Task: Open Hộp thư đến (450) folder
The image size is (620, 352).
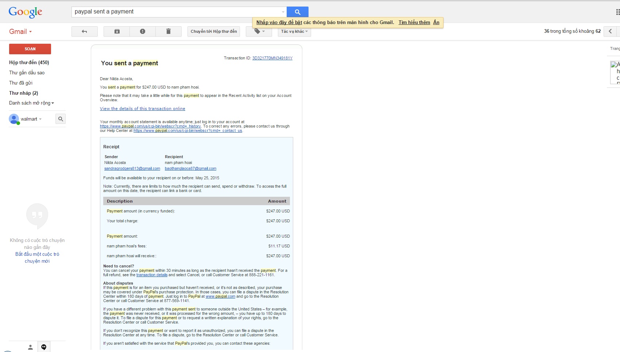Action: point(29,63)
